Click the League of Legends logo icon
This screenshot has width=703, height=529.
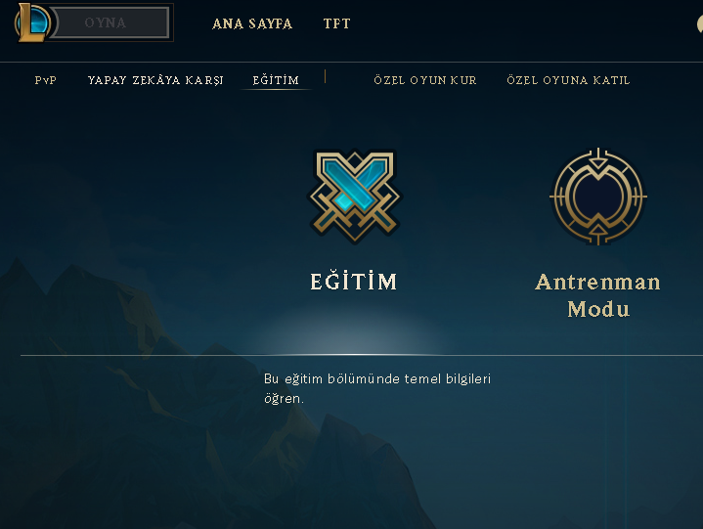coord(32,22)
